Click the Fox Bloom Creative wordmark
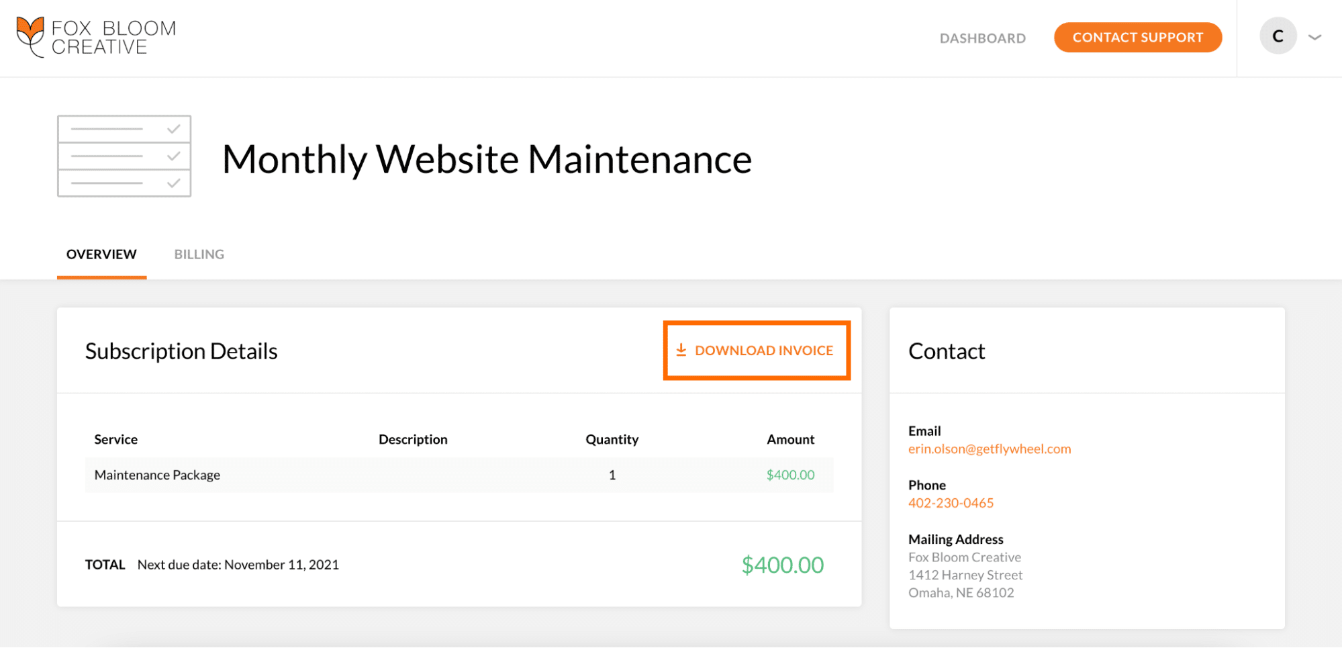This screenshot has width=1342, height=648. point(113,38)
